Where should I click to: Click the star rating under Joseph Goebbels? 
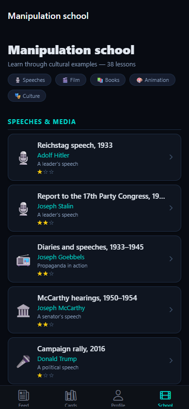[46, 274]
